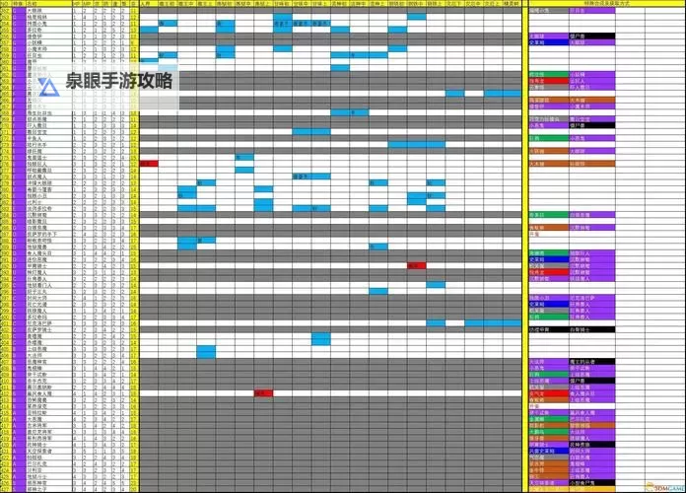Select the 半鱼人 name cell
Screen dimensions: 686x493
49,138
